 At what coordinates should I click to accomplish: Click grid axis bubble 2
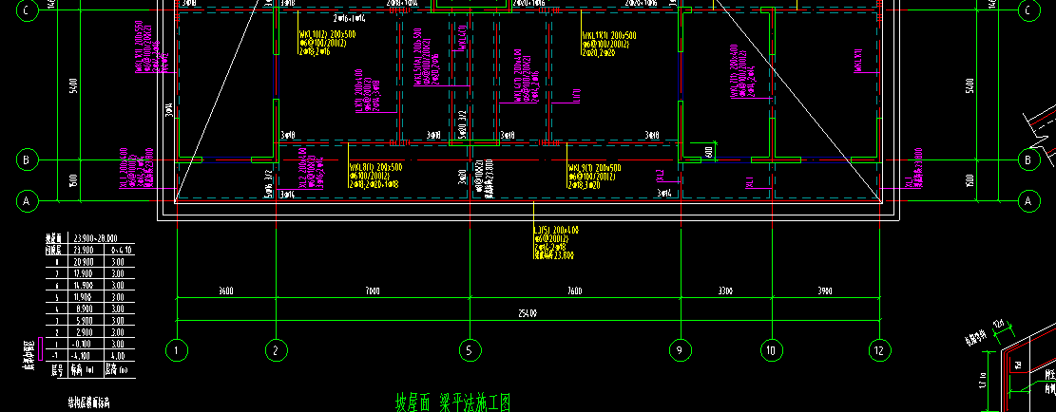coord(276,350)
